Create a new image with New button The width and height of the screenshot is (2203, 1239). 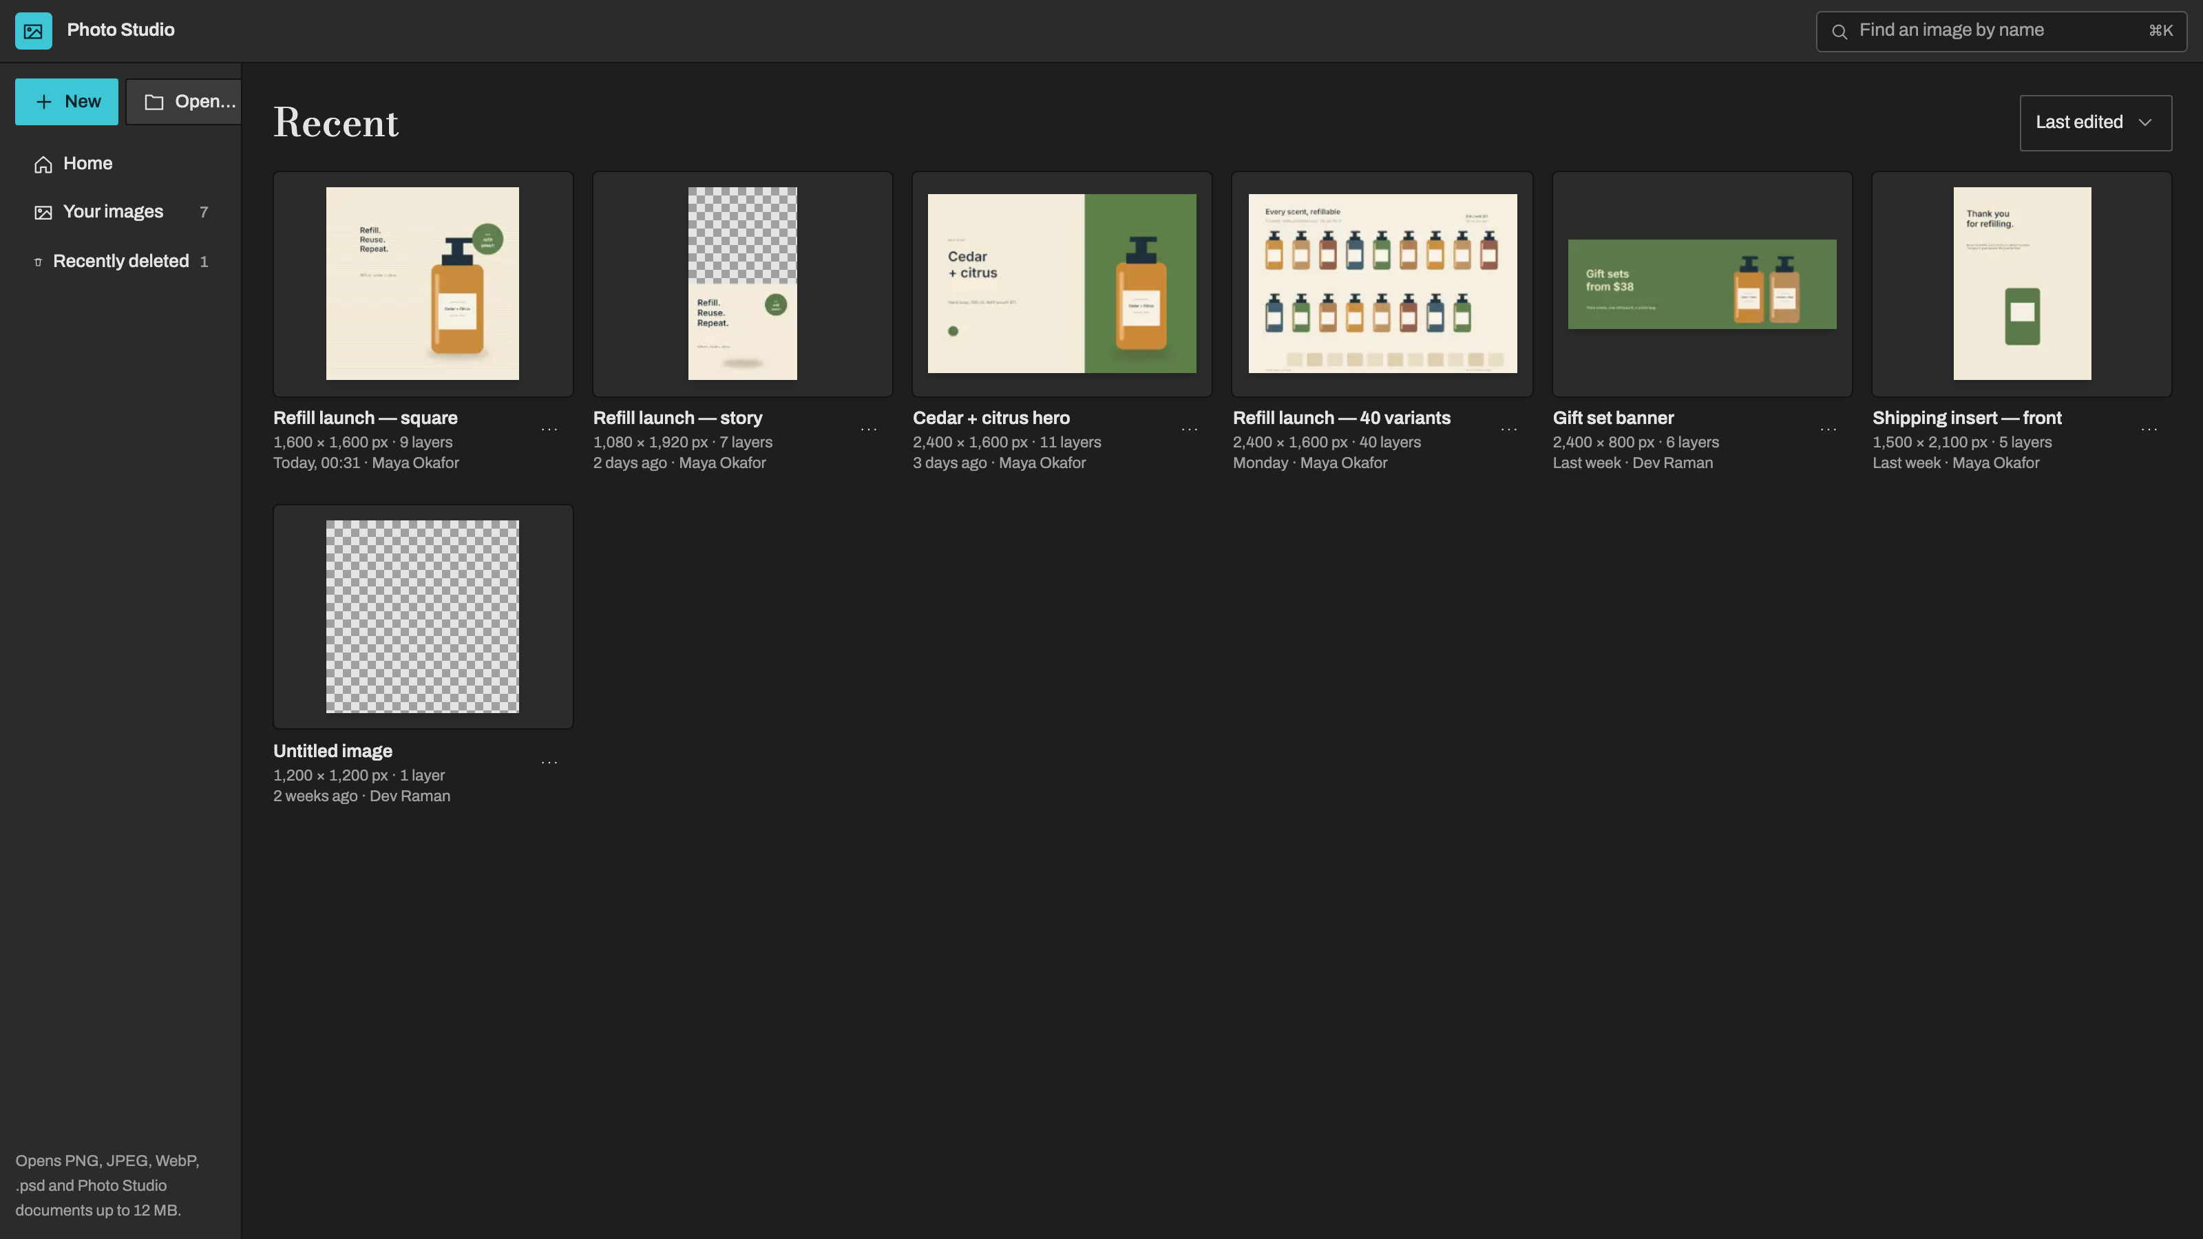click(x=67, y=102)
